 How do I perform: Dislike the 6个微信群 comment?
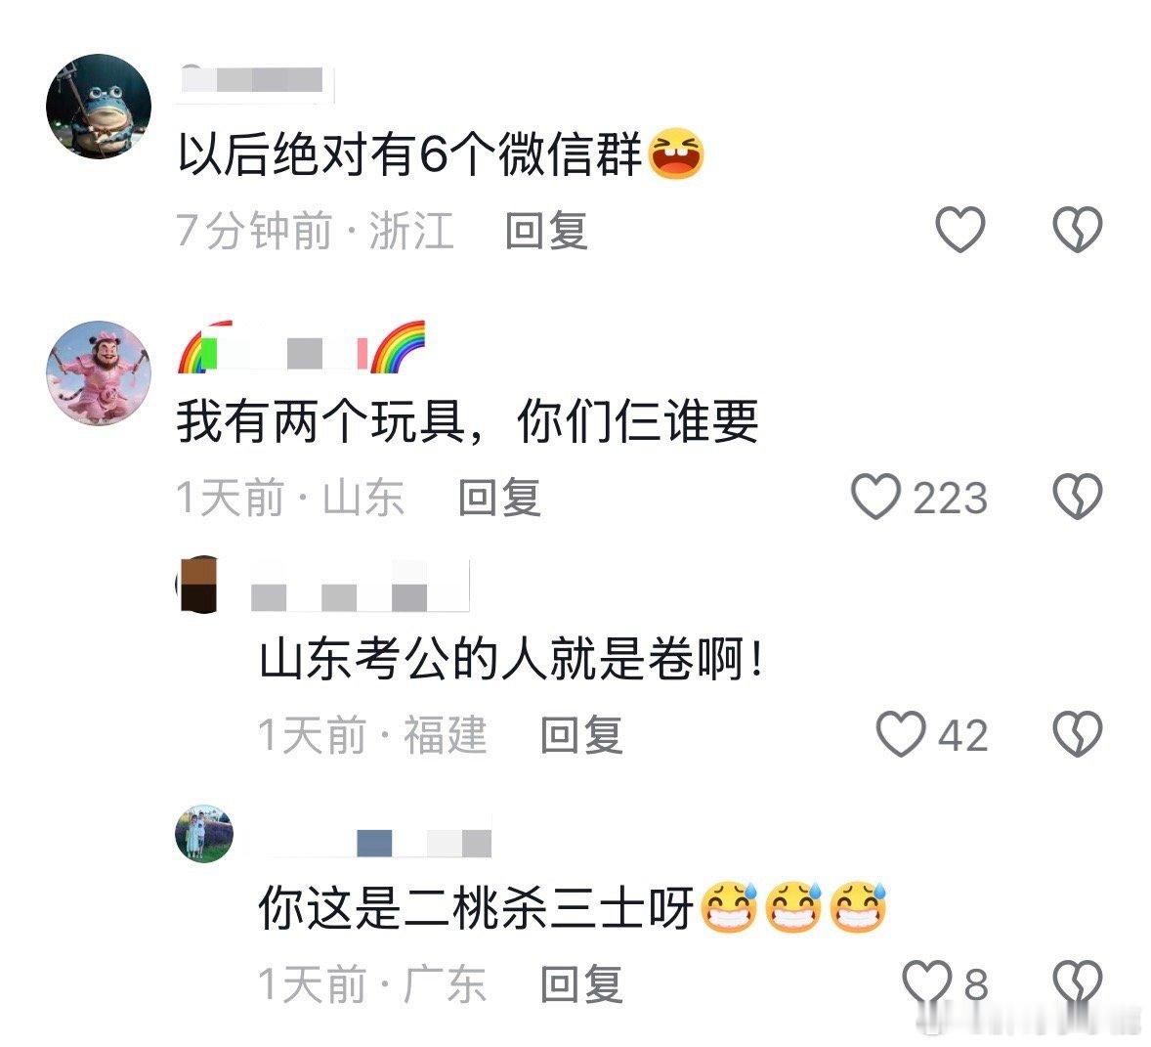tap(1078, 230)
